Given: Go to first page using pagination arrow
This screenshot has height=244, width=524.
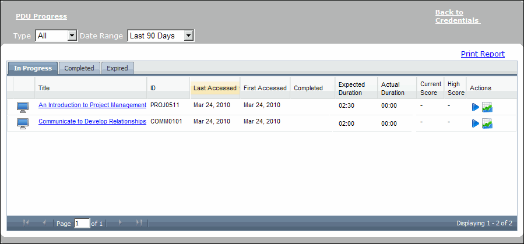Looking at the screenshot, I should click(x=26, y=222).
